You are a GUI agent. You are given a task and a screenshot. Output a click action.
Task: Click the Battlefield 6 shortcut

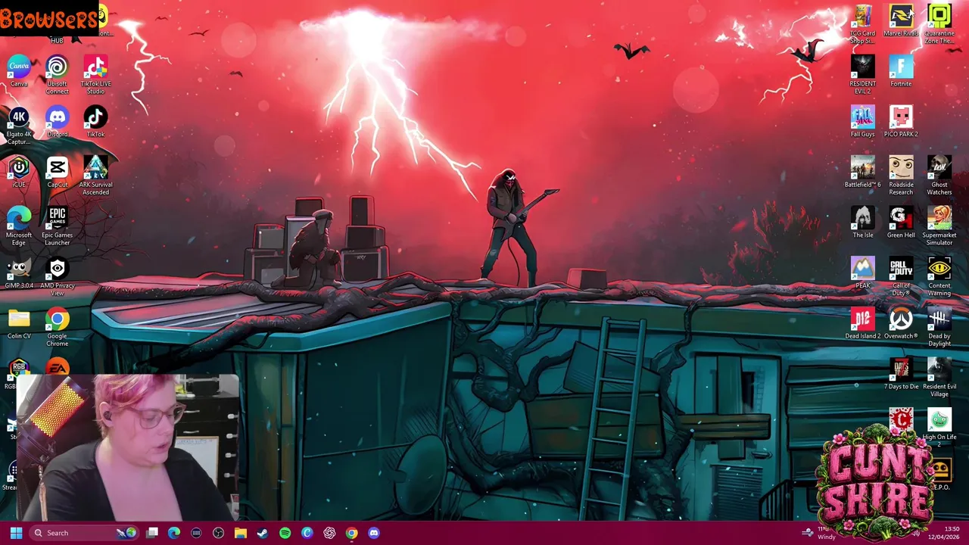(862, 172)
